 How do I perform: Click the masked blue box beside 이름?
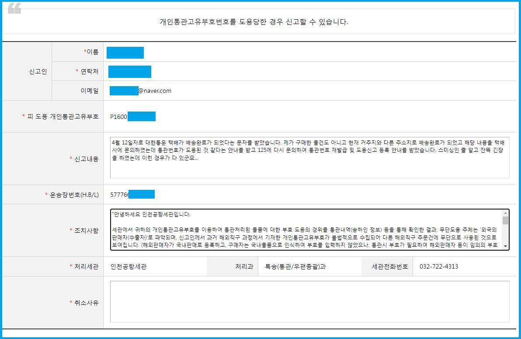point(125,52)
